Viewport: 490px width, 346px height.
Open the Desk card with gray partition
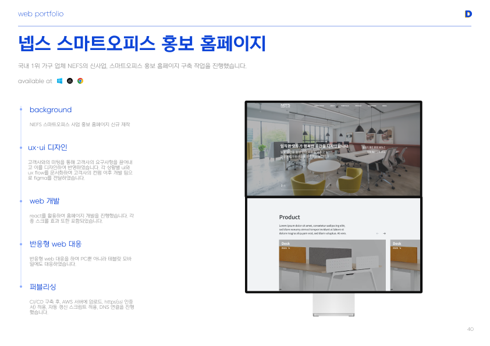click(332, 265)
